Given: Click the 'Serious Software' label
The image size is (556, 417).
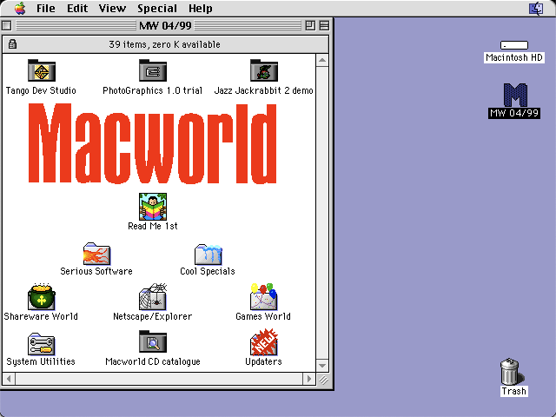Looking at the screenshot, I should point(96,271).
